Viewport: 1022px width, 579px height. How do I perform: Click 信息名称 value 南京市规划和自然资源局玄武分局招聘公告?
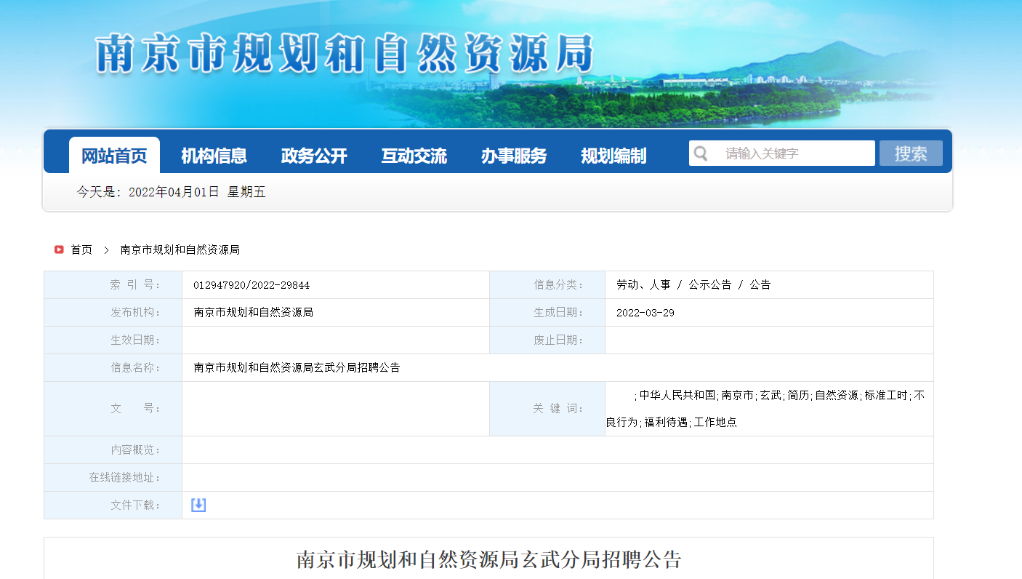coord(297,368)
